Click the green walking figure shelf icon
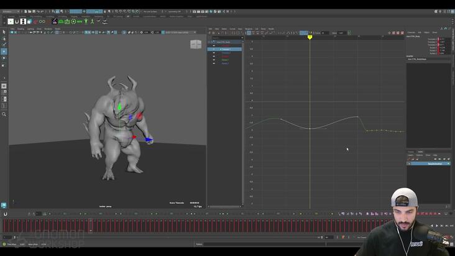Viewport: 455px width, 256px height. (x=92, y=22)
